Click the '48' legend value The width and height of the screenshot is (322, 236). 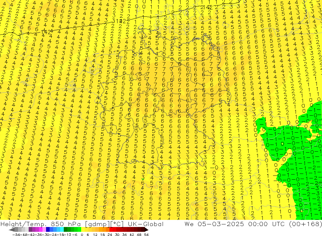click(139, 235)
